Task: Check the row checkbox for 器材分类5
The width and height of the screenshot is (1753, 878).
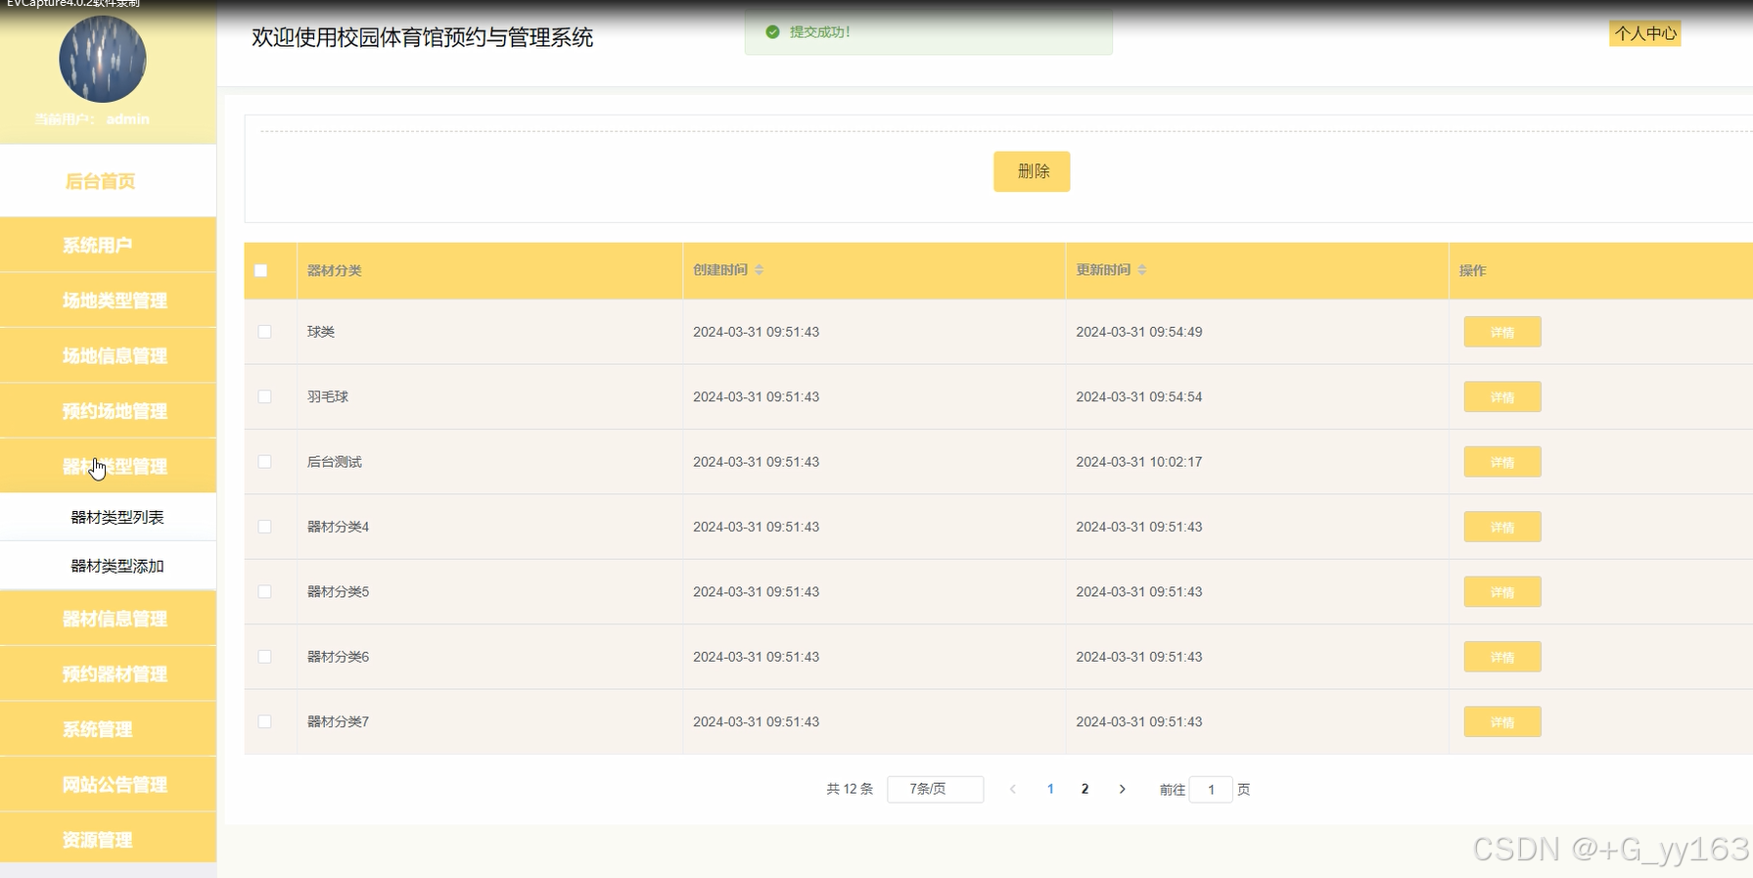Action: pos(264,591)
